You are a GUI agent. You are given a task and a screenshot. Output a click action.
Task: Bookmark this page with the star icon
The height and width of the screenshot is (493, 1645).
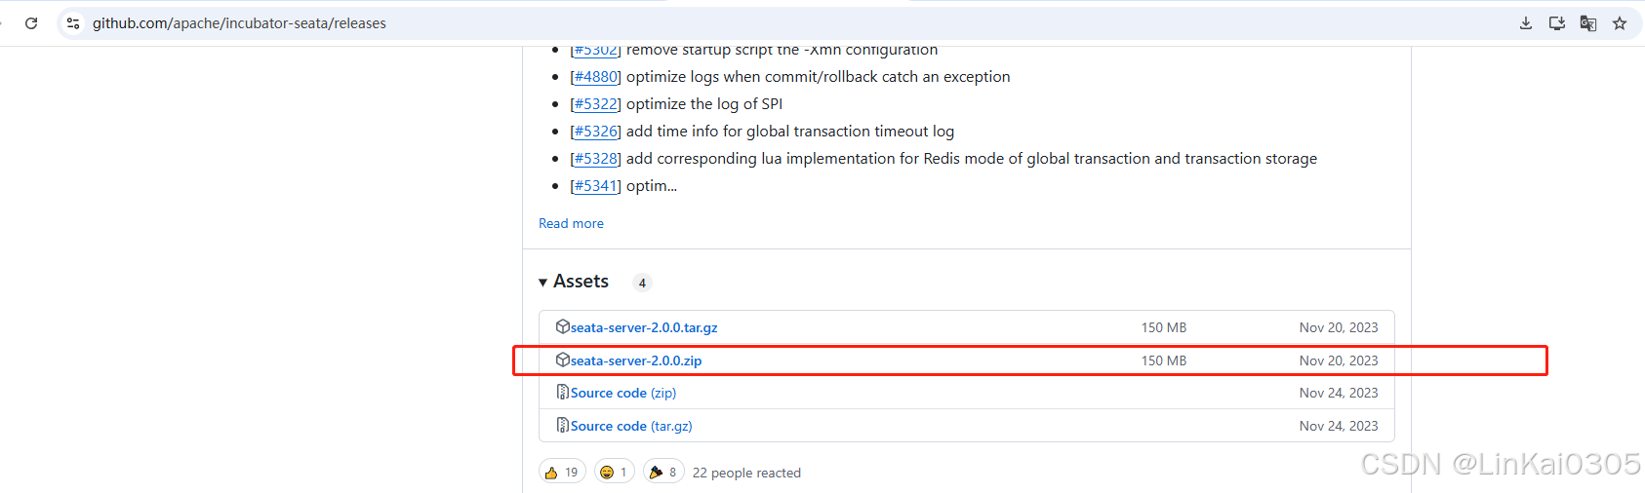click(1620, 23)
